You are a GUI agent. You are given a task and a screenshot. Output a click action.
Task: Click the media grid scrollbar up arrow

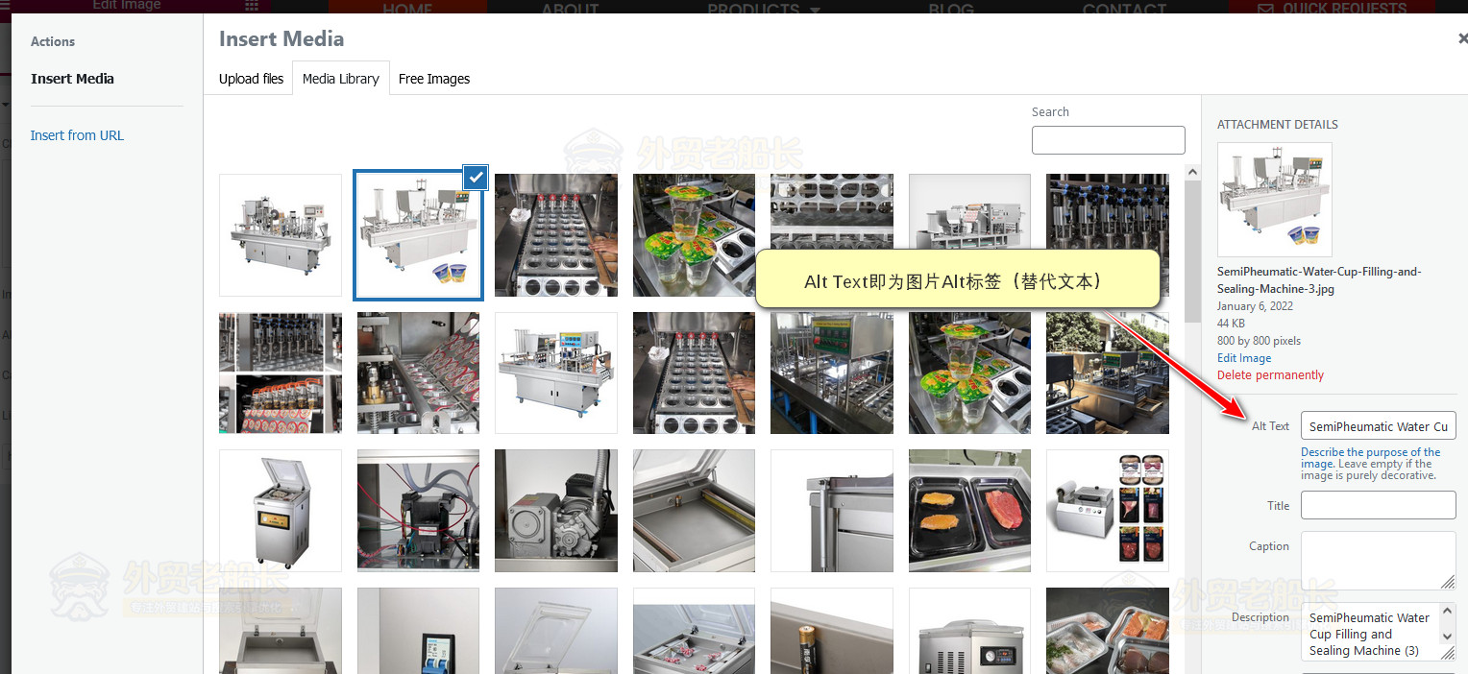click(1192, 174)
